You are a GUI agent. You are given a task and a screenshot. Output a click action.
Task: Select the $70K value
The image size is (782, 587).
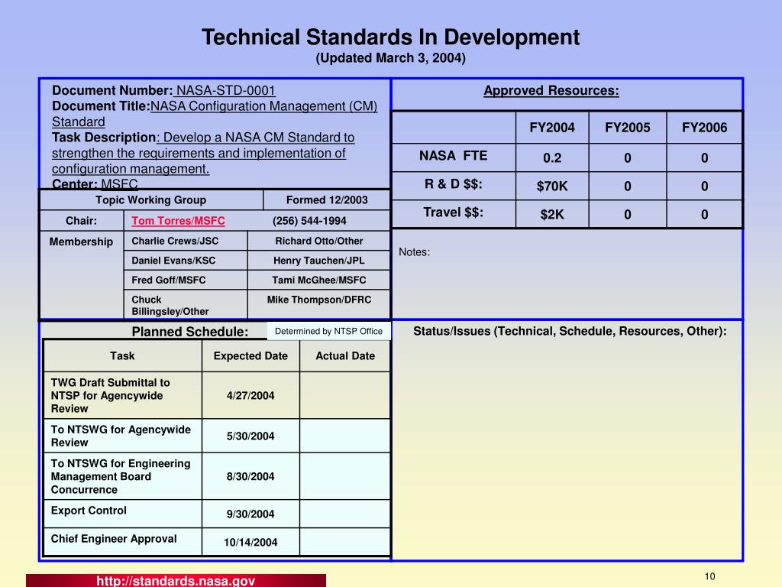[x=552, y=186]
